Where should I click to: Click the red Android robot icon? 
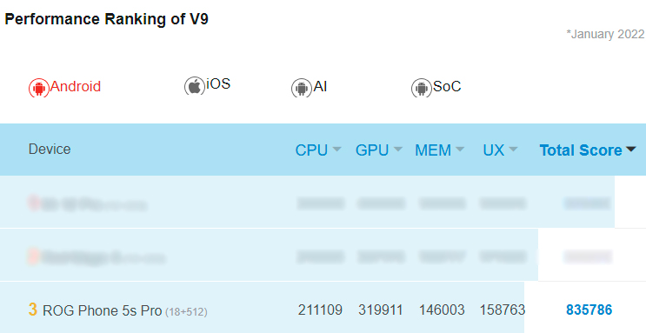pyautogui.click(x=39, y=88)
